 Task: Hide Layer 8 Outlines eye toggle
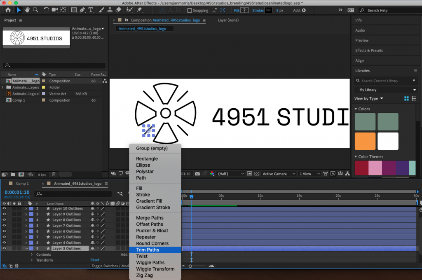coord(4,220)
